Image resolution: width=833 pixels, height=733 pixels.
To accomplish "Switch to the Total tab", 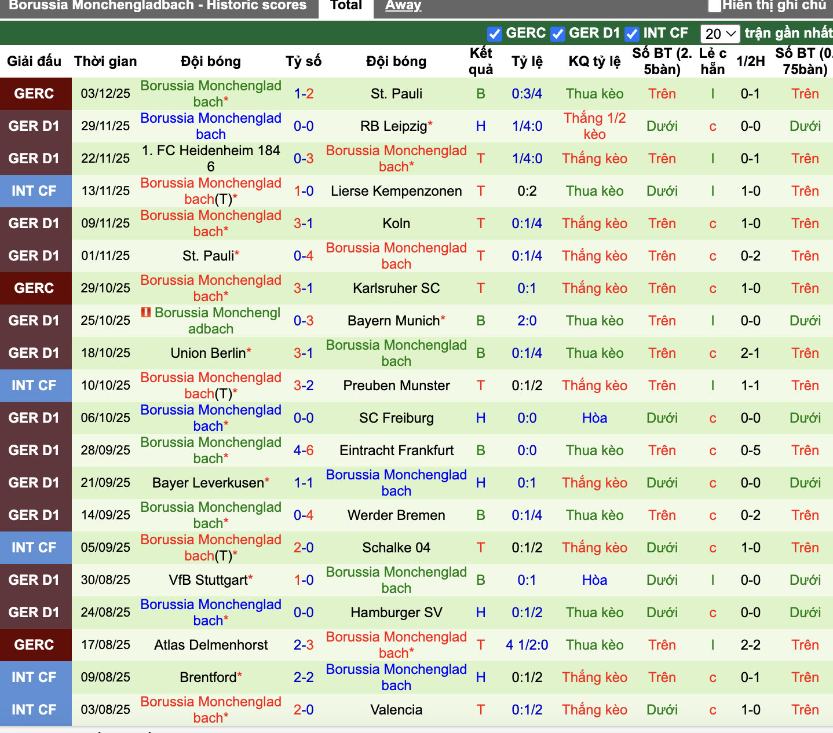I will [x=346, y=6].
